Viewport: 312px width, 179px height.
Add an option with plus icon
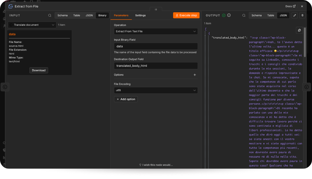[195, 75]
